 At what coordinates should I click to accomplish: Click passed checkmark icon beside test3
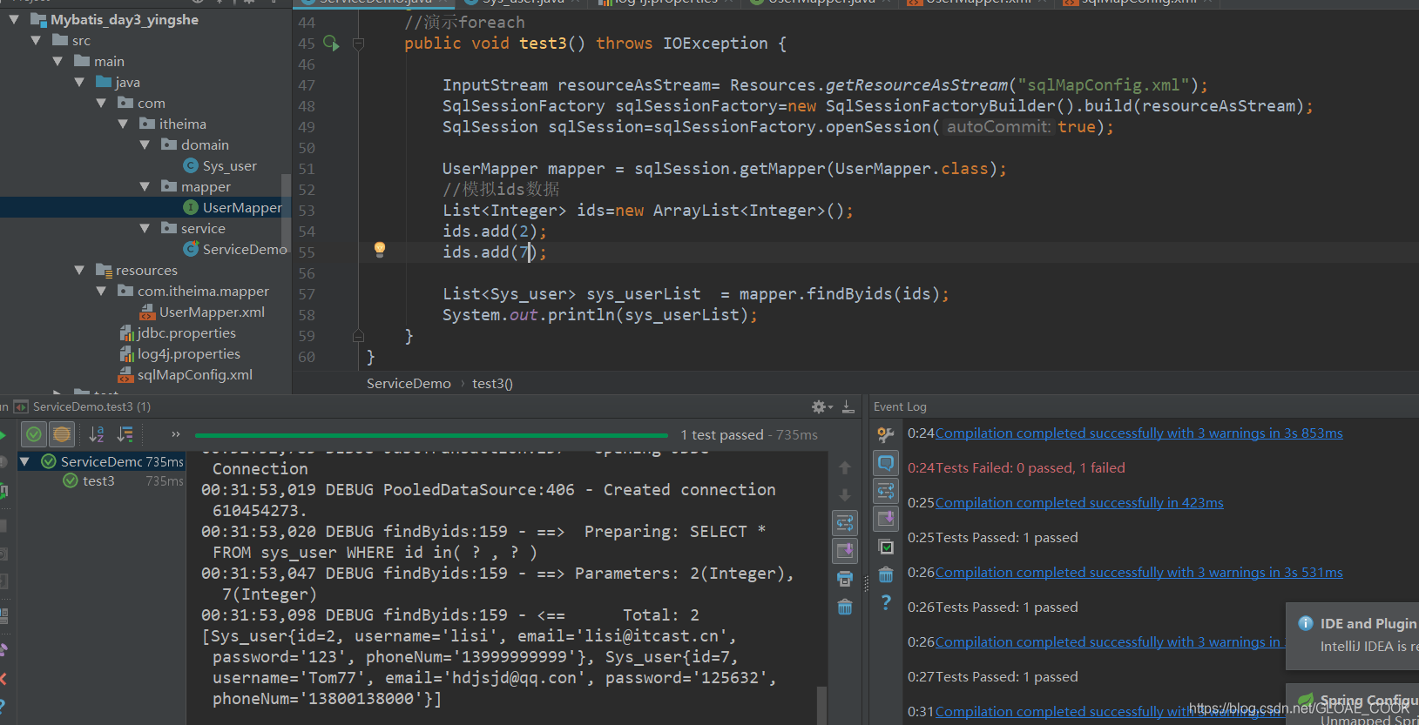click(71, 480)
